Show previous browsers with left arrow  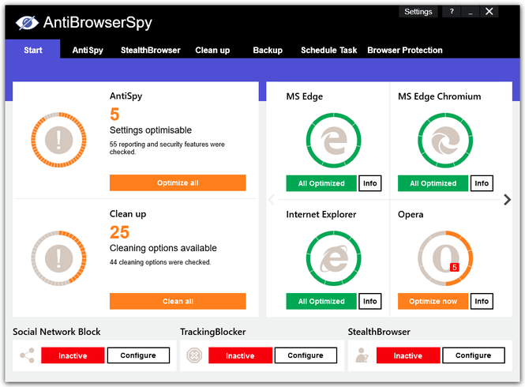[272, 200]
